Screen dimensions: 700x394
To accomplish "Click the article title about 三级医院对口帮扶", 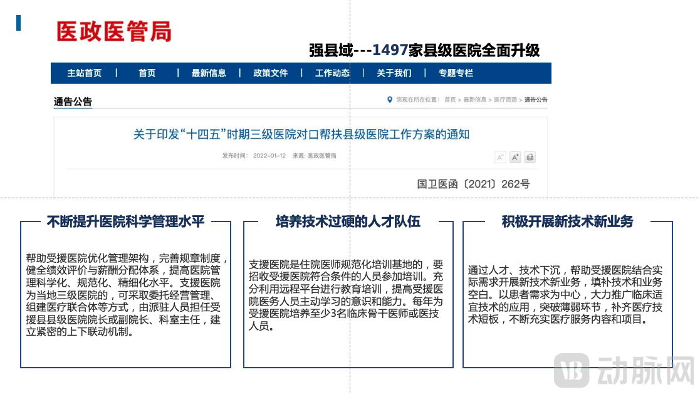I will [x=301, y=134].
